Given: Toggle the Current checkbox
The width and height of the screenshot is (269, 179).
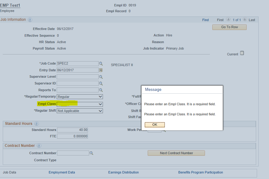Looking at the screenshot, I should pyautogui.click(x=242, y=53).
